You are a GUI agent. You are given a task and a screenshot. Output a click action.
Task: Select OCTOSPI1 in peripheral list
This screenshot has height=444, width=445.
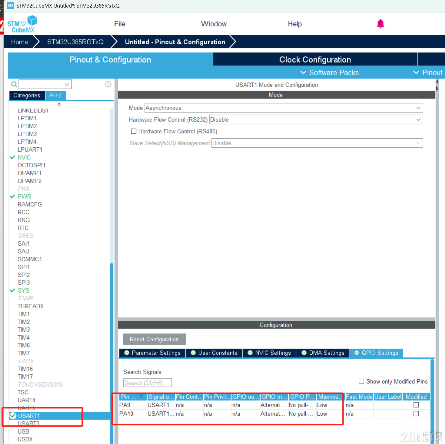point(31,165)
